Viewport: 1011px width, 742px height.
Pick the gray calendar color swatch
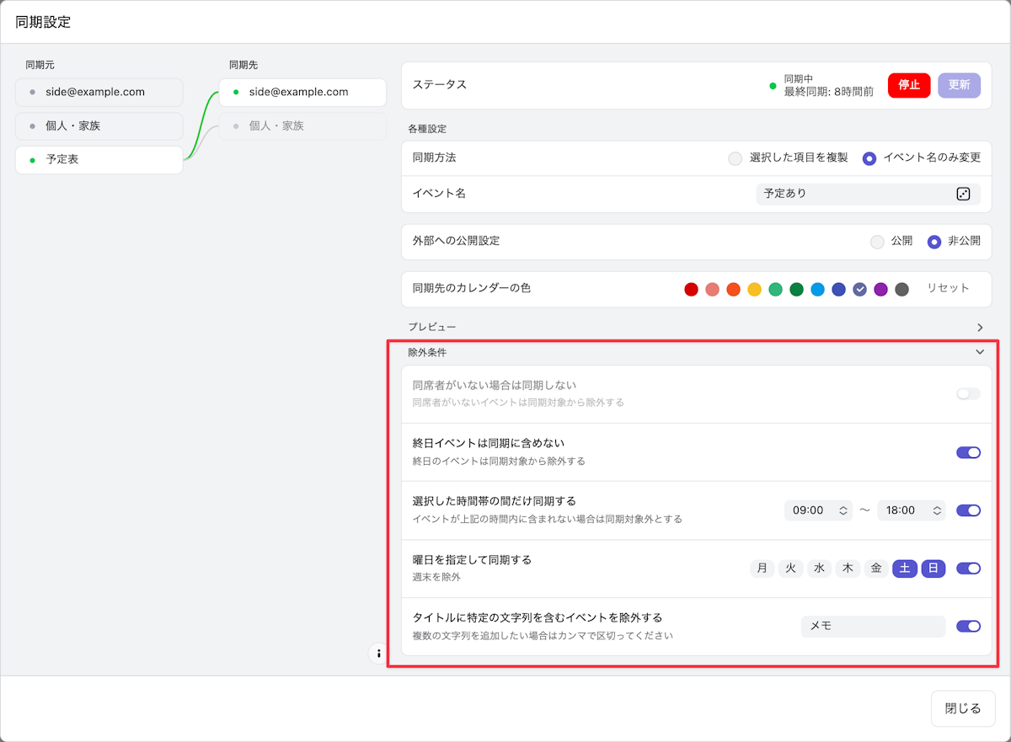click(x=901, y=289)
